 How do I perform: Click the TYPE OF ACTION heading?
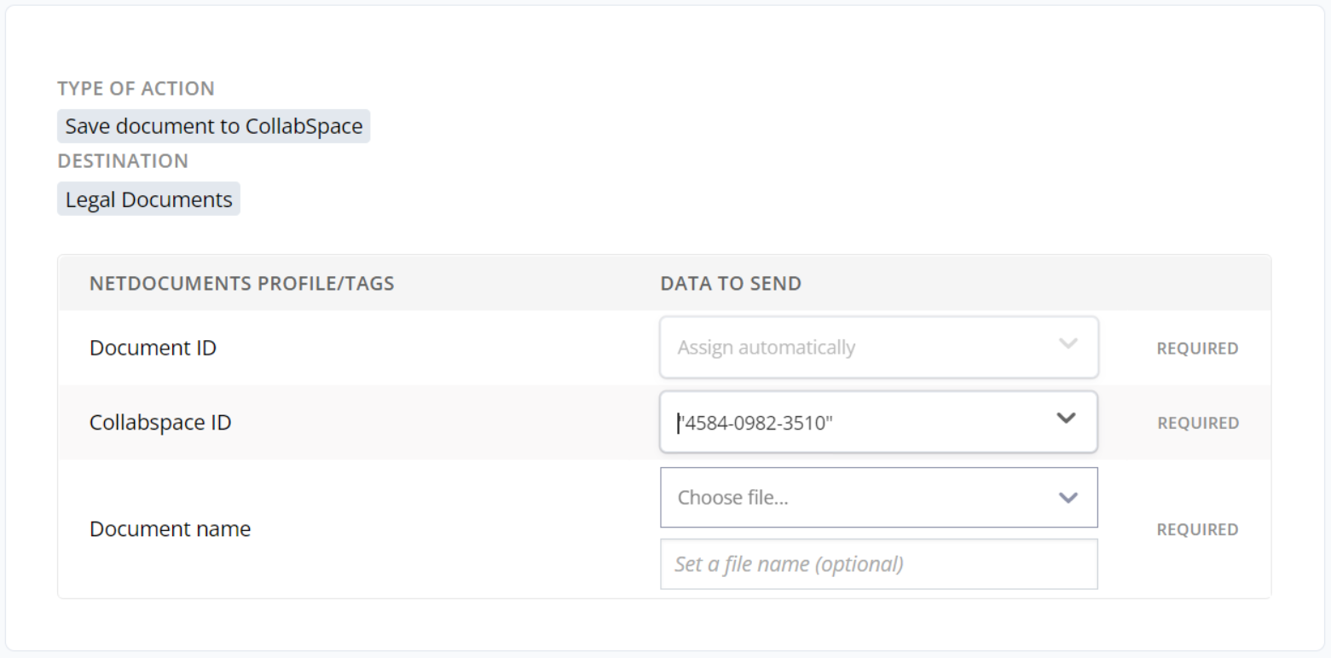(x=136, y=88)
